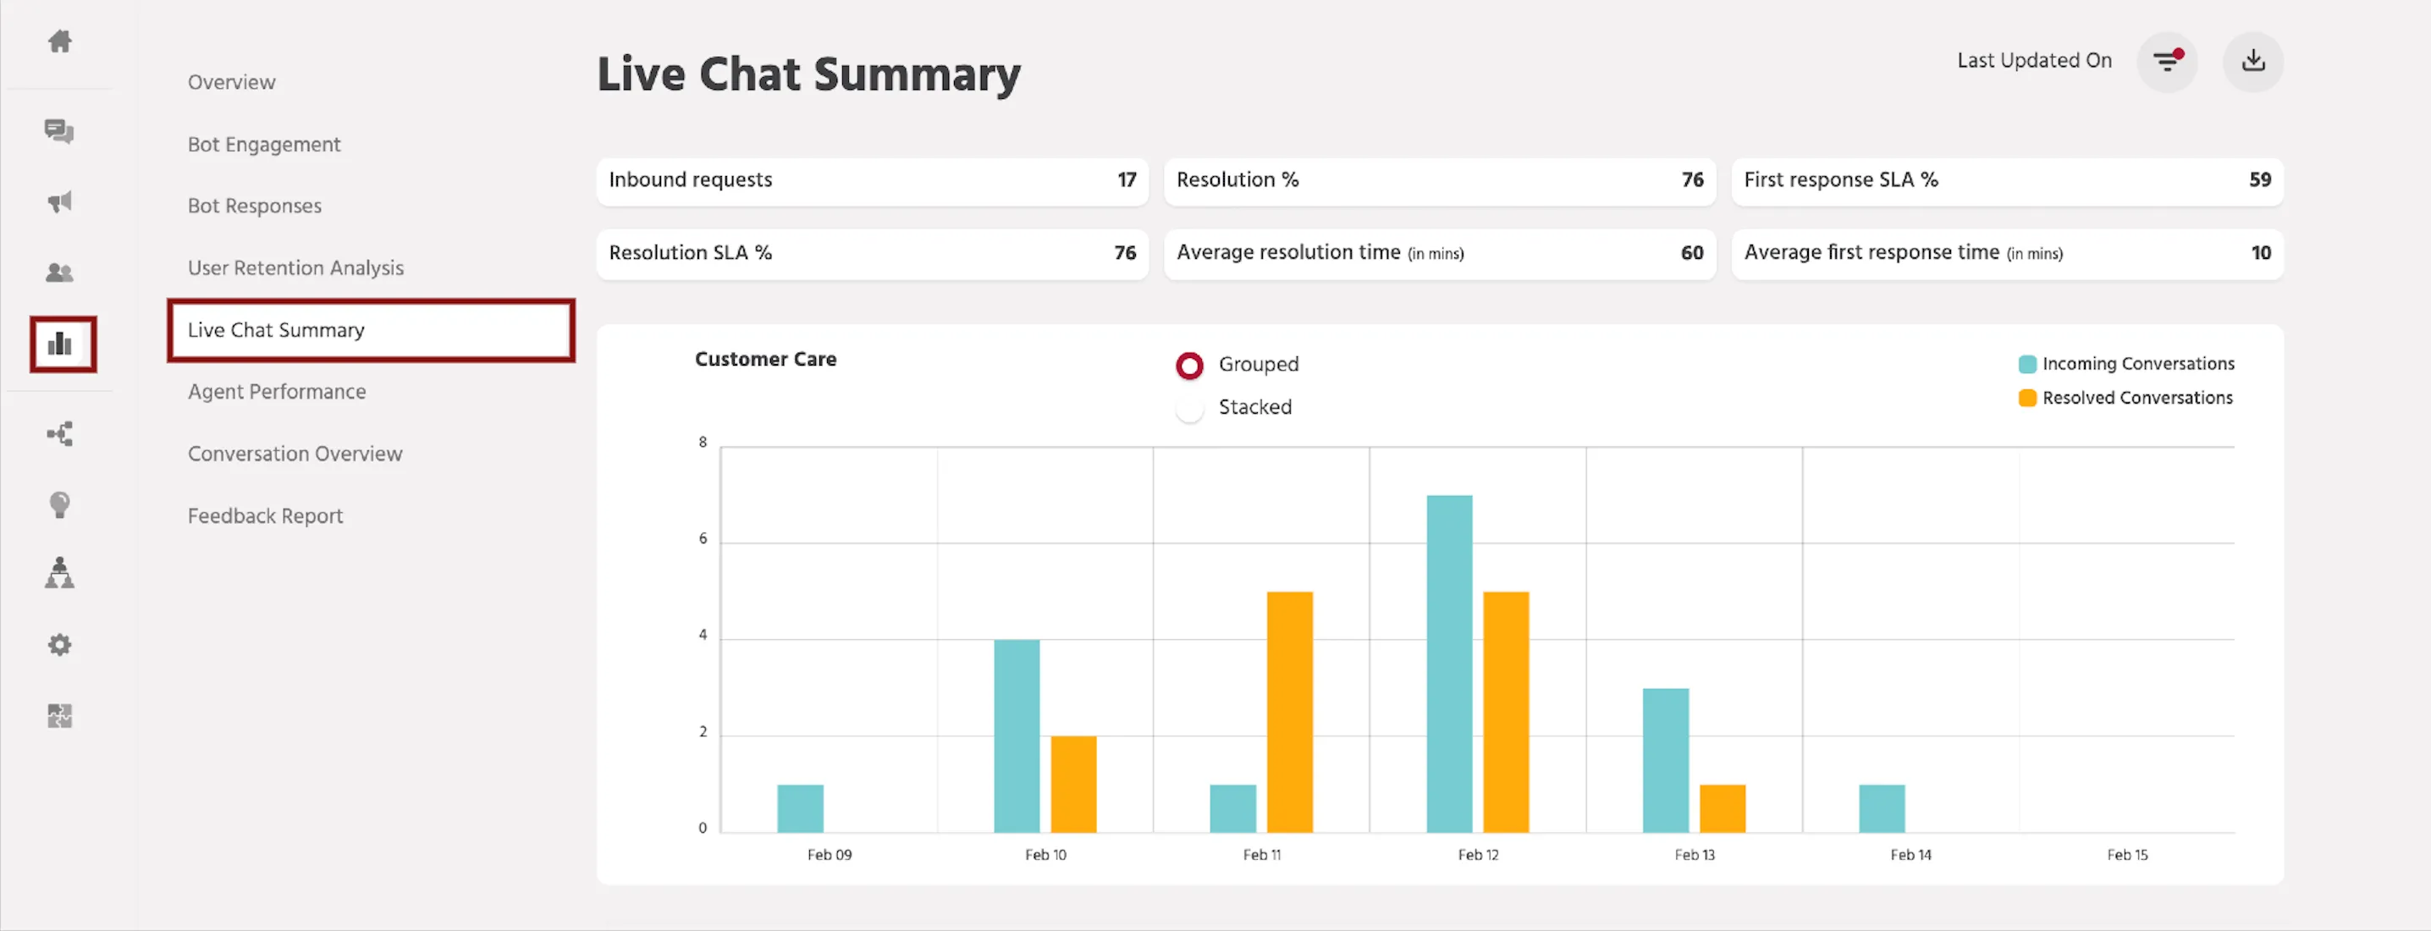Download the Live Chat Summary report

[2252, 61]
